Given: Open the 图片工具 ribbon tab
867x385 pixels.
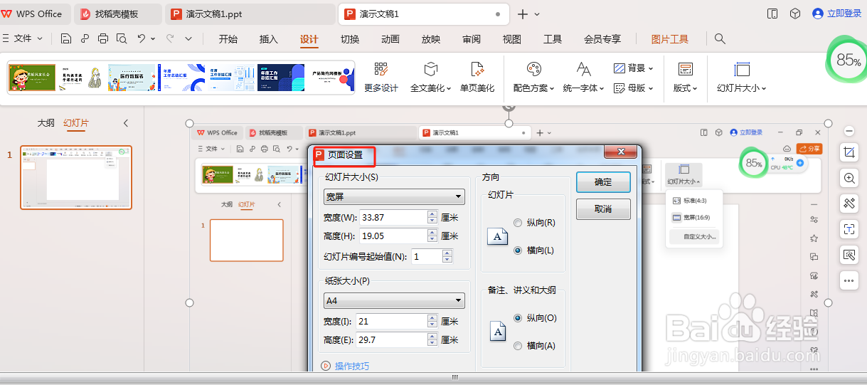Looking at the screenshot, I should [x=670, y=40].
